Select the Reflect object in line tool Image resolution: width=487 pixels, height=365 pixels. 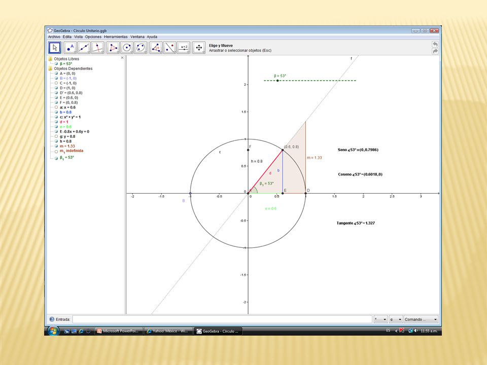coord(169,48)
